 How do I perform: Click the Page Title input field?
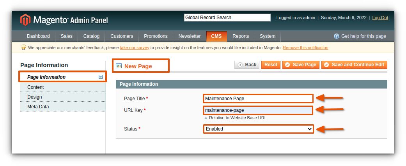point(258,99)
